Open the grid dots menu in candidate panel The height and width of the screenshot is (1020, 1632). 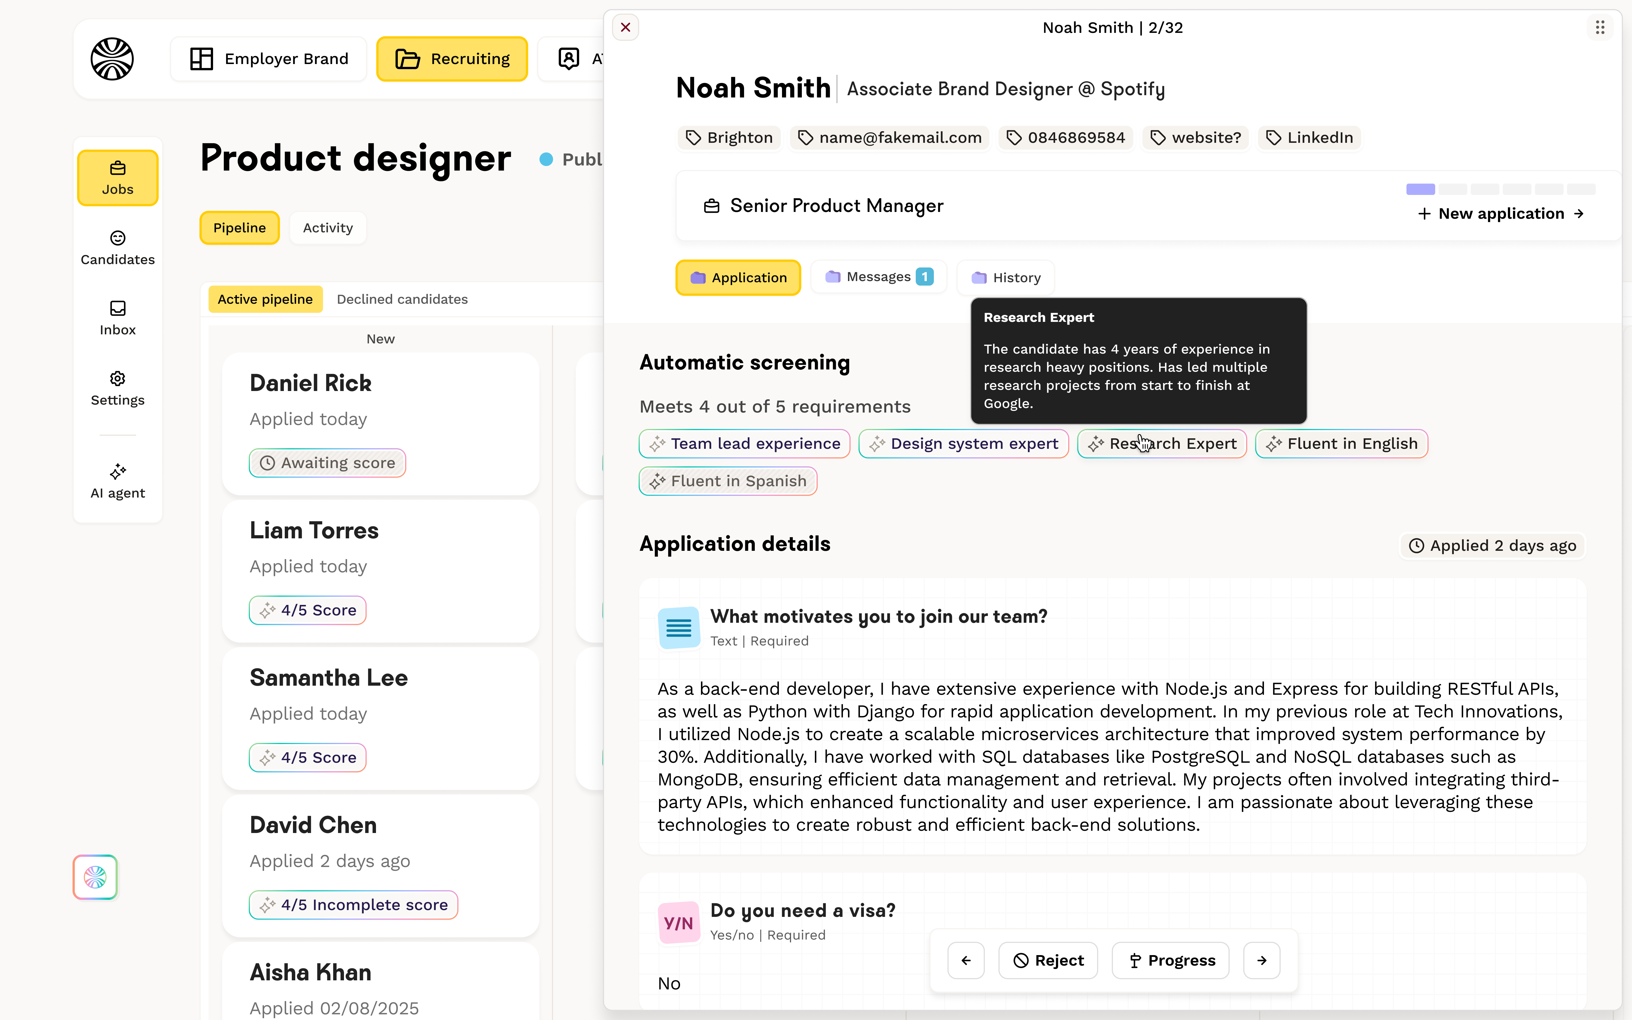[x=1600, y=28]
